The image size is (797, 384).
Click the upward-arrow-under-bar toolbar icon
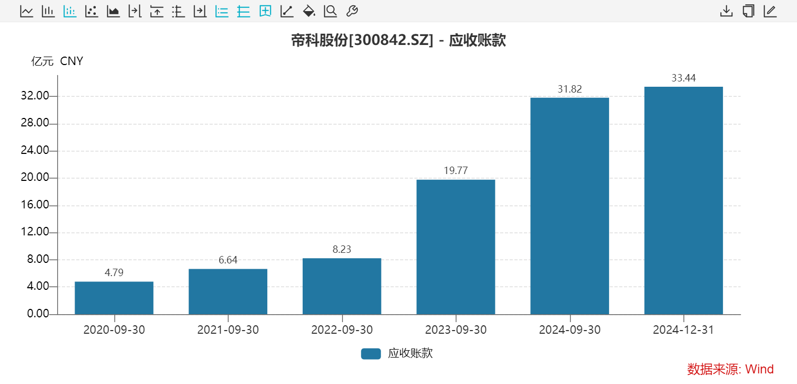click(157, 11)
